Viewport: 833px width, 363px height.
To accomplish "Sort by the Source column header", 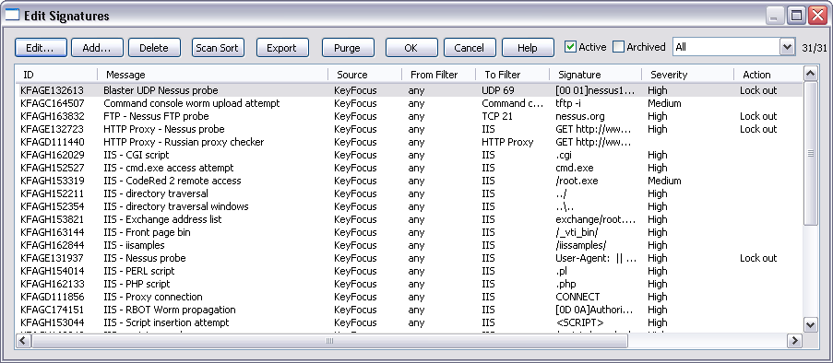I will (x=365, y=75).
